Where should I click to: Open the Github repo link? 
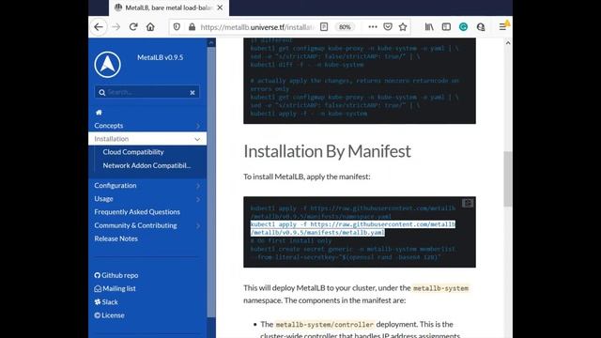click(x=116, y=275)
